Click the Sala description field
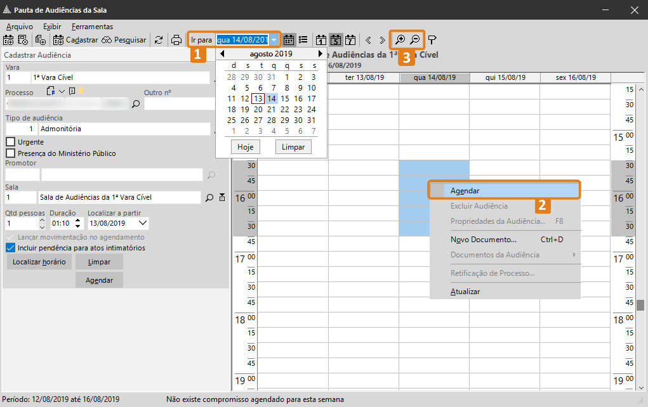 point(120,197)
